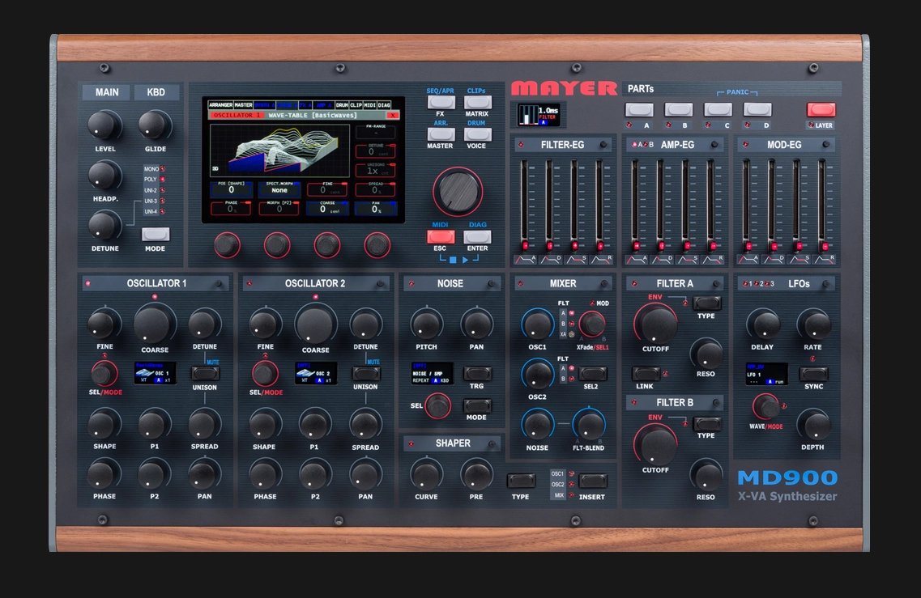Select the Filter-EG attack envelope icon

coord(525,260)
